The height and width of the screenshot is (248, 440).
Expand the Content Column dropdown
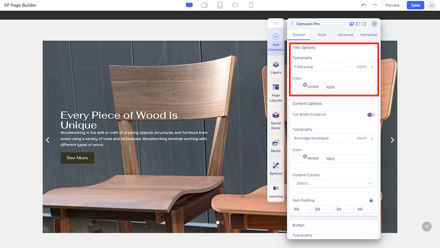click(334, 183)
